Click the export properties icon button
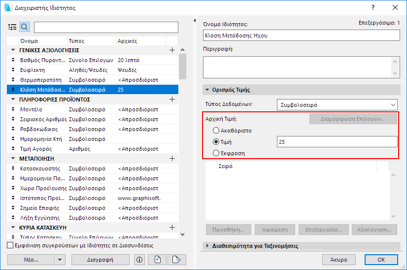 click(177, 260)
